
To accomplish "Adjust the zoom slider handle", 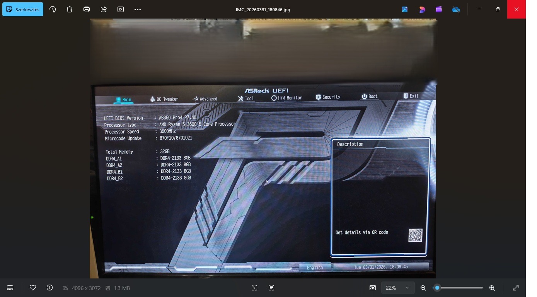I will click(x=437, y=288).
